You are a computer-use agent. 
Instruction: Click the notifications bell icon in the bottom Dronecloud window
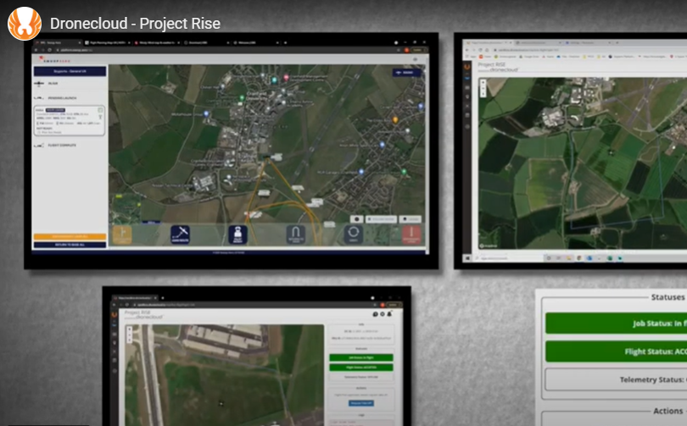(x=389, y=314)
